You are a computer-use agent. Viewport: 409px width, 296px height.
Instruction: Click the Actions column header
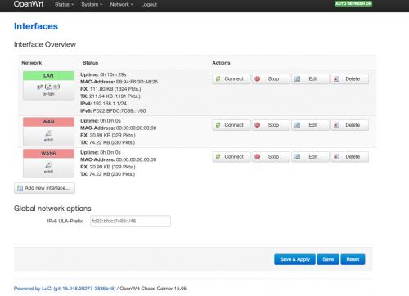click(221, 63)
